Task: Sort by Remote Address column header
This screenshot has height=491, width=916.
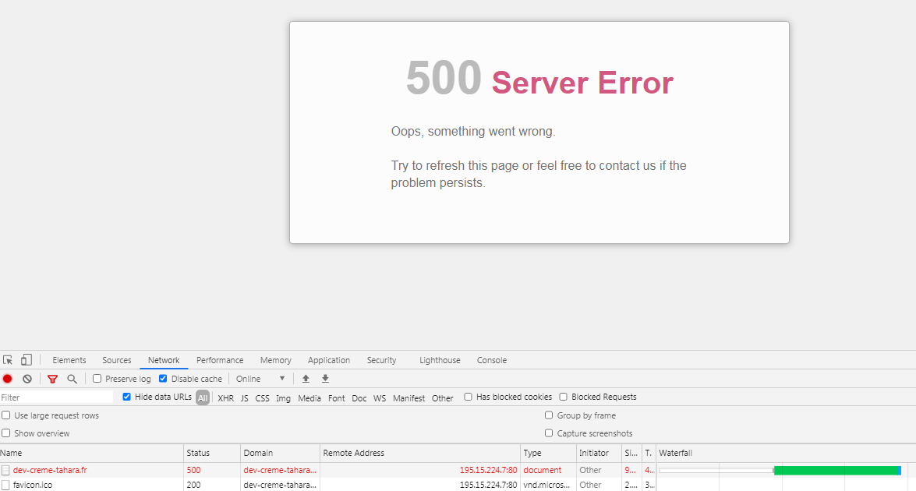Action: (x=420, y=453)
